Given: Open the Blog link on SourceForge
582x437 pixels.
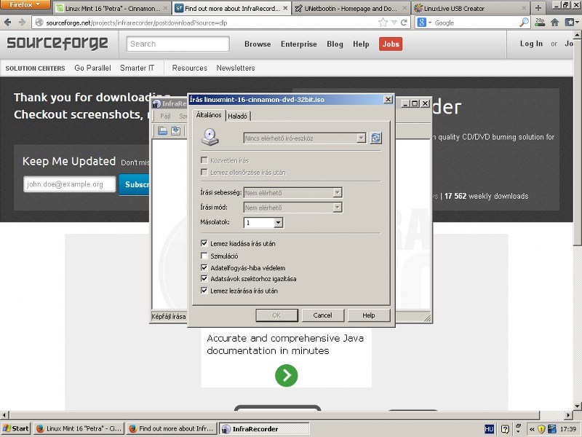Looking at the screenshot, I should point(335,44).
